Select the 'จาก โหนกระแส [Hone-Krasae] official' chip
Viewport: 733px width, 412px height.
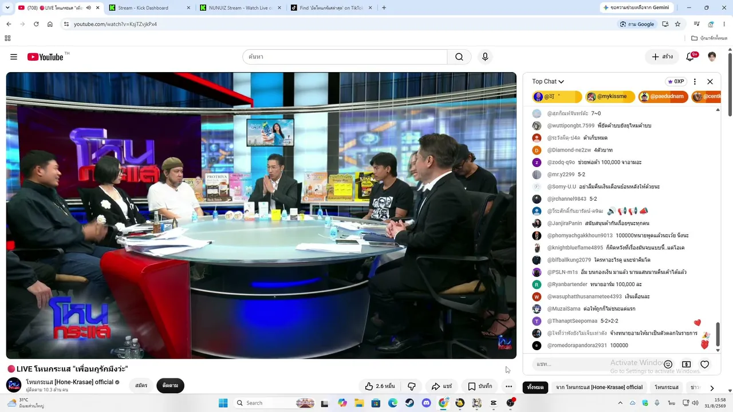coord(599,387)
